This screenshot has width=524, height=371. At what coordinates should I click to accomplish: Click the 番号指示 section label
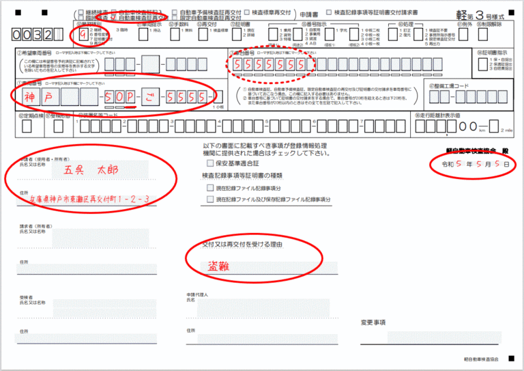(x=313, y=24)
